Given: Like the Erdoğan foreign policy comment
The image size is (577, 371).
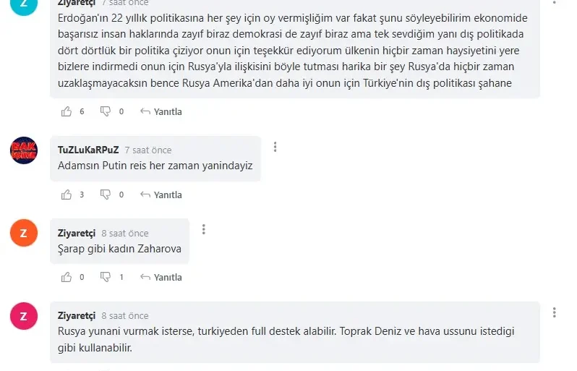Looking at the screenshot, I should tap(67, 111).
